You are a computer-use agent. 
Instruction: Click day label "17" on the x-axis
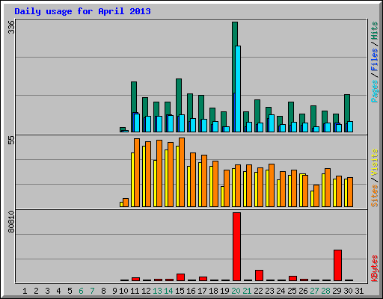202,291
